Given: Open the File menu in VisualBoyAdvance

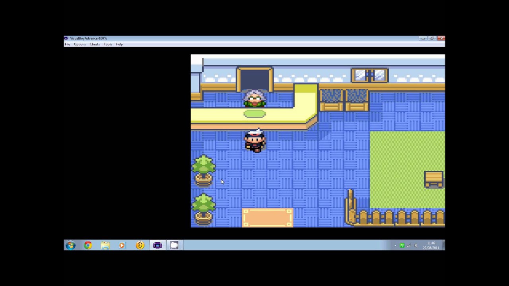Looking at the screenshot, I should (68, 44).
